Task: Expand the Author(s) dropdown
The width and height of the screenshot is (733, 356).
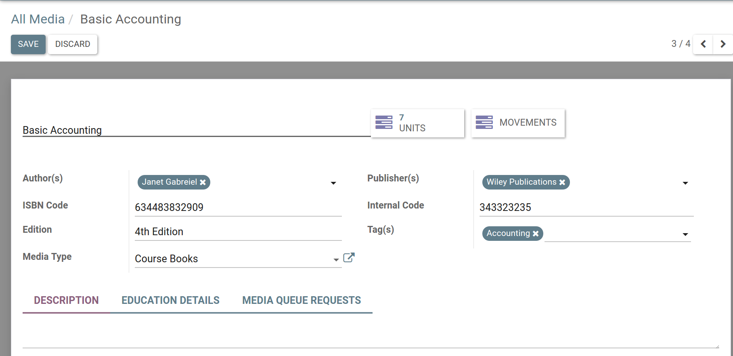Action: pos(333,183)
